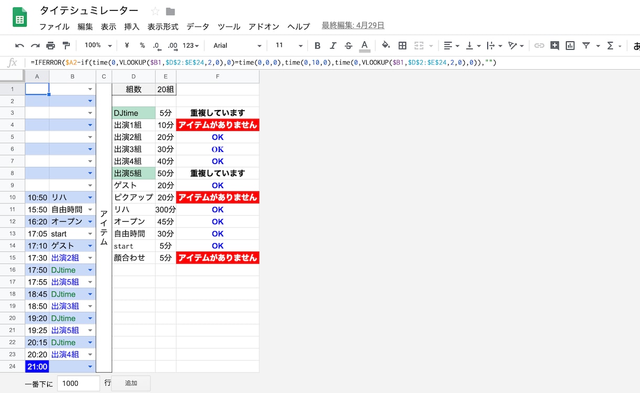
Task: Decrease decimal places
Action: click(156, 46)
